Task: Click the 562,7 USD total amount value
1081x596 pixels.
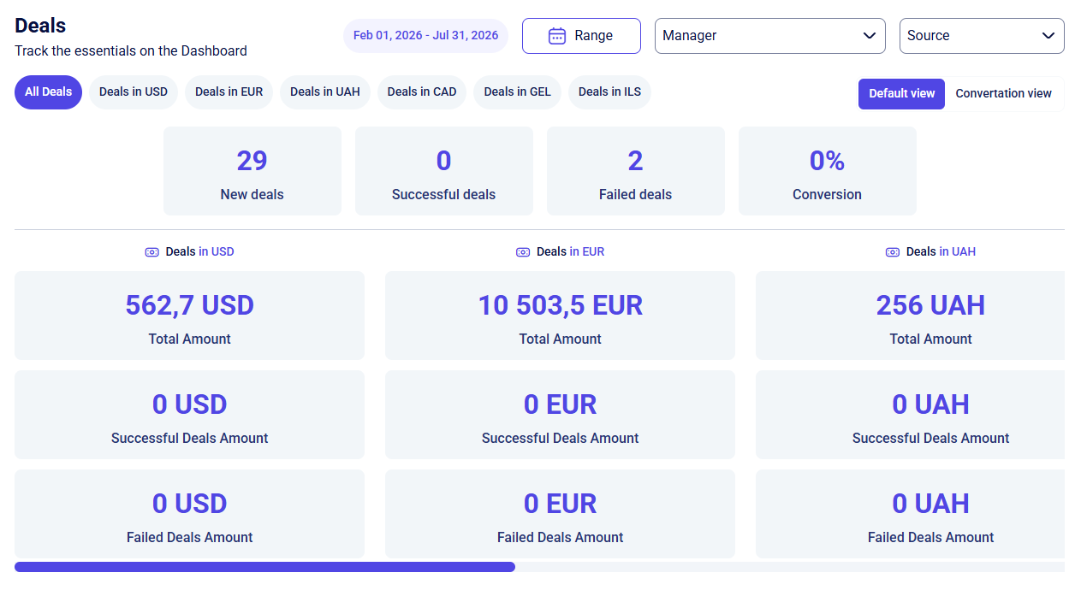Action: [190, 305]
